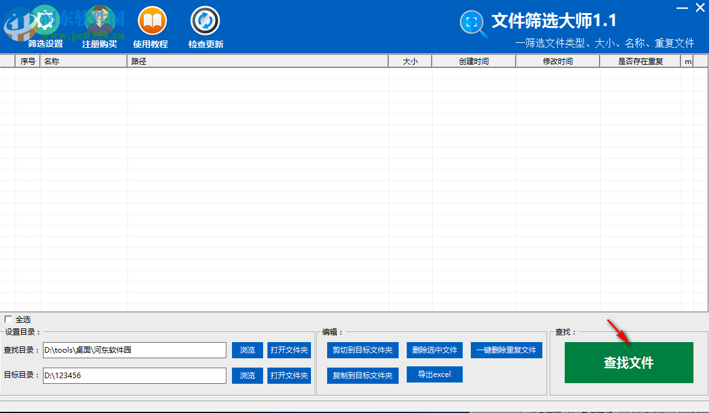Click 剪切到目标文件夹 button
Image resolution: width=709 pixels, height=413 pixels.
[363, 350]
